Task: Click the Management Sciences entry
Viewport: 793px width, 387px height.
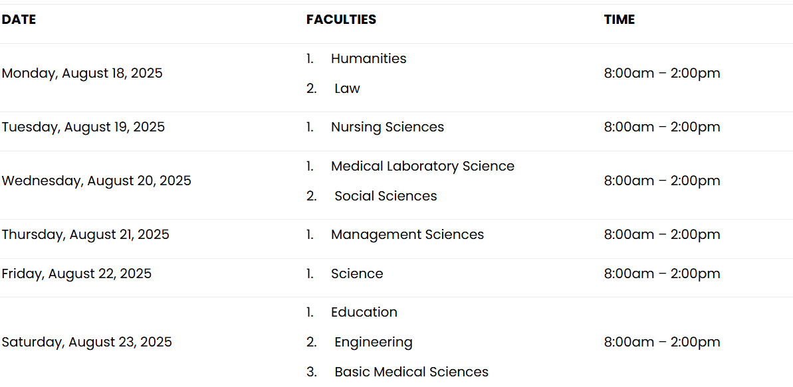Action: tap(407, 234)
